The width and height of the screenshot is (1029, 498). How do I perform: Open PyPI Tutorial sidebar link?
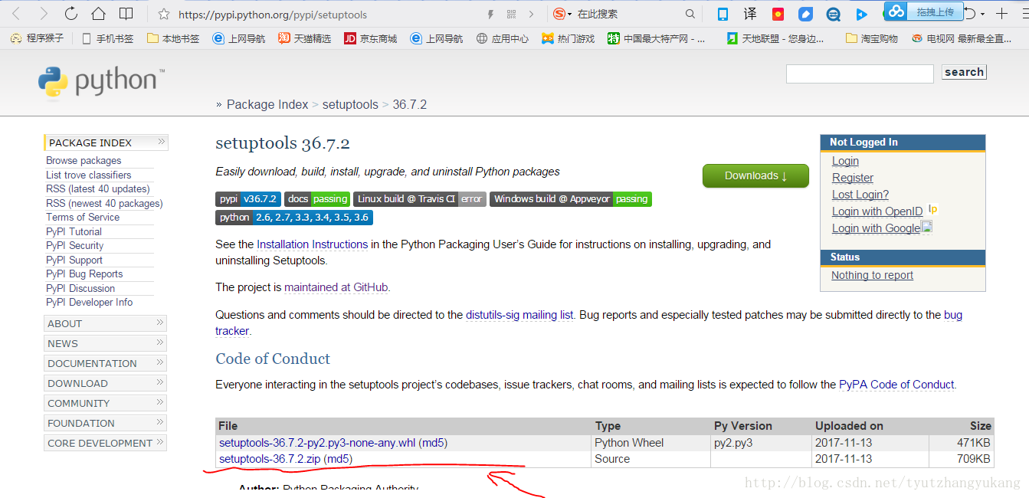(74, 231)
